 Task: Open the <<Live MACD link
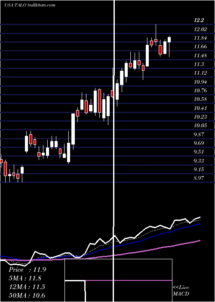181,290
